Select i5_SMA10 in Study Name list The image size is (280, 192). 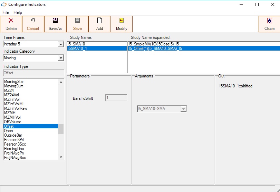76,44
